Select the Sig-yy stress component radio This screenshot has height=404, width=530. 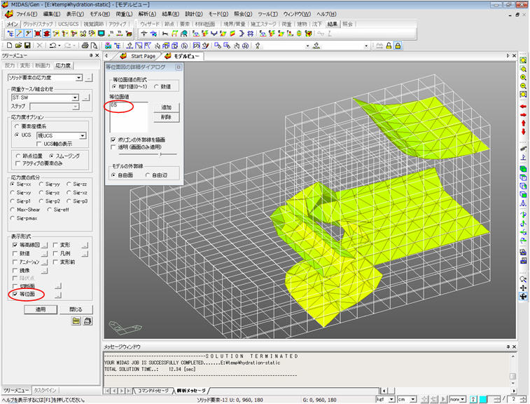pyautogui.click(x=41, y=184)
